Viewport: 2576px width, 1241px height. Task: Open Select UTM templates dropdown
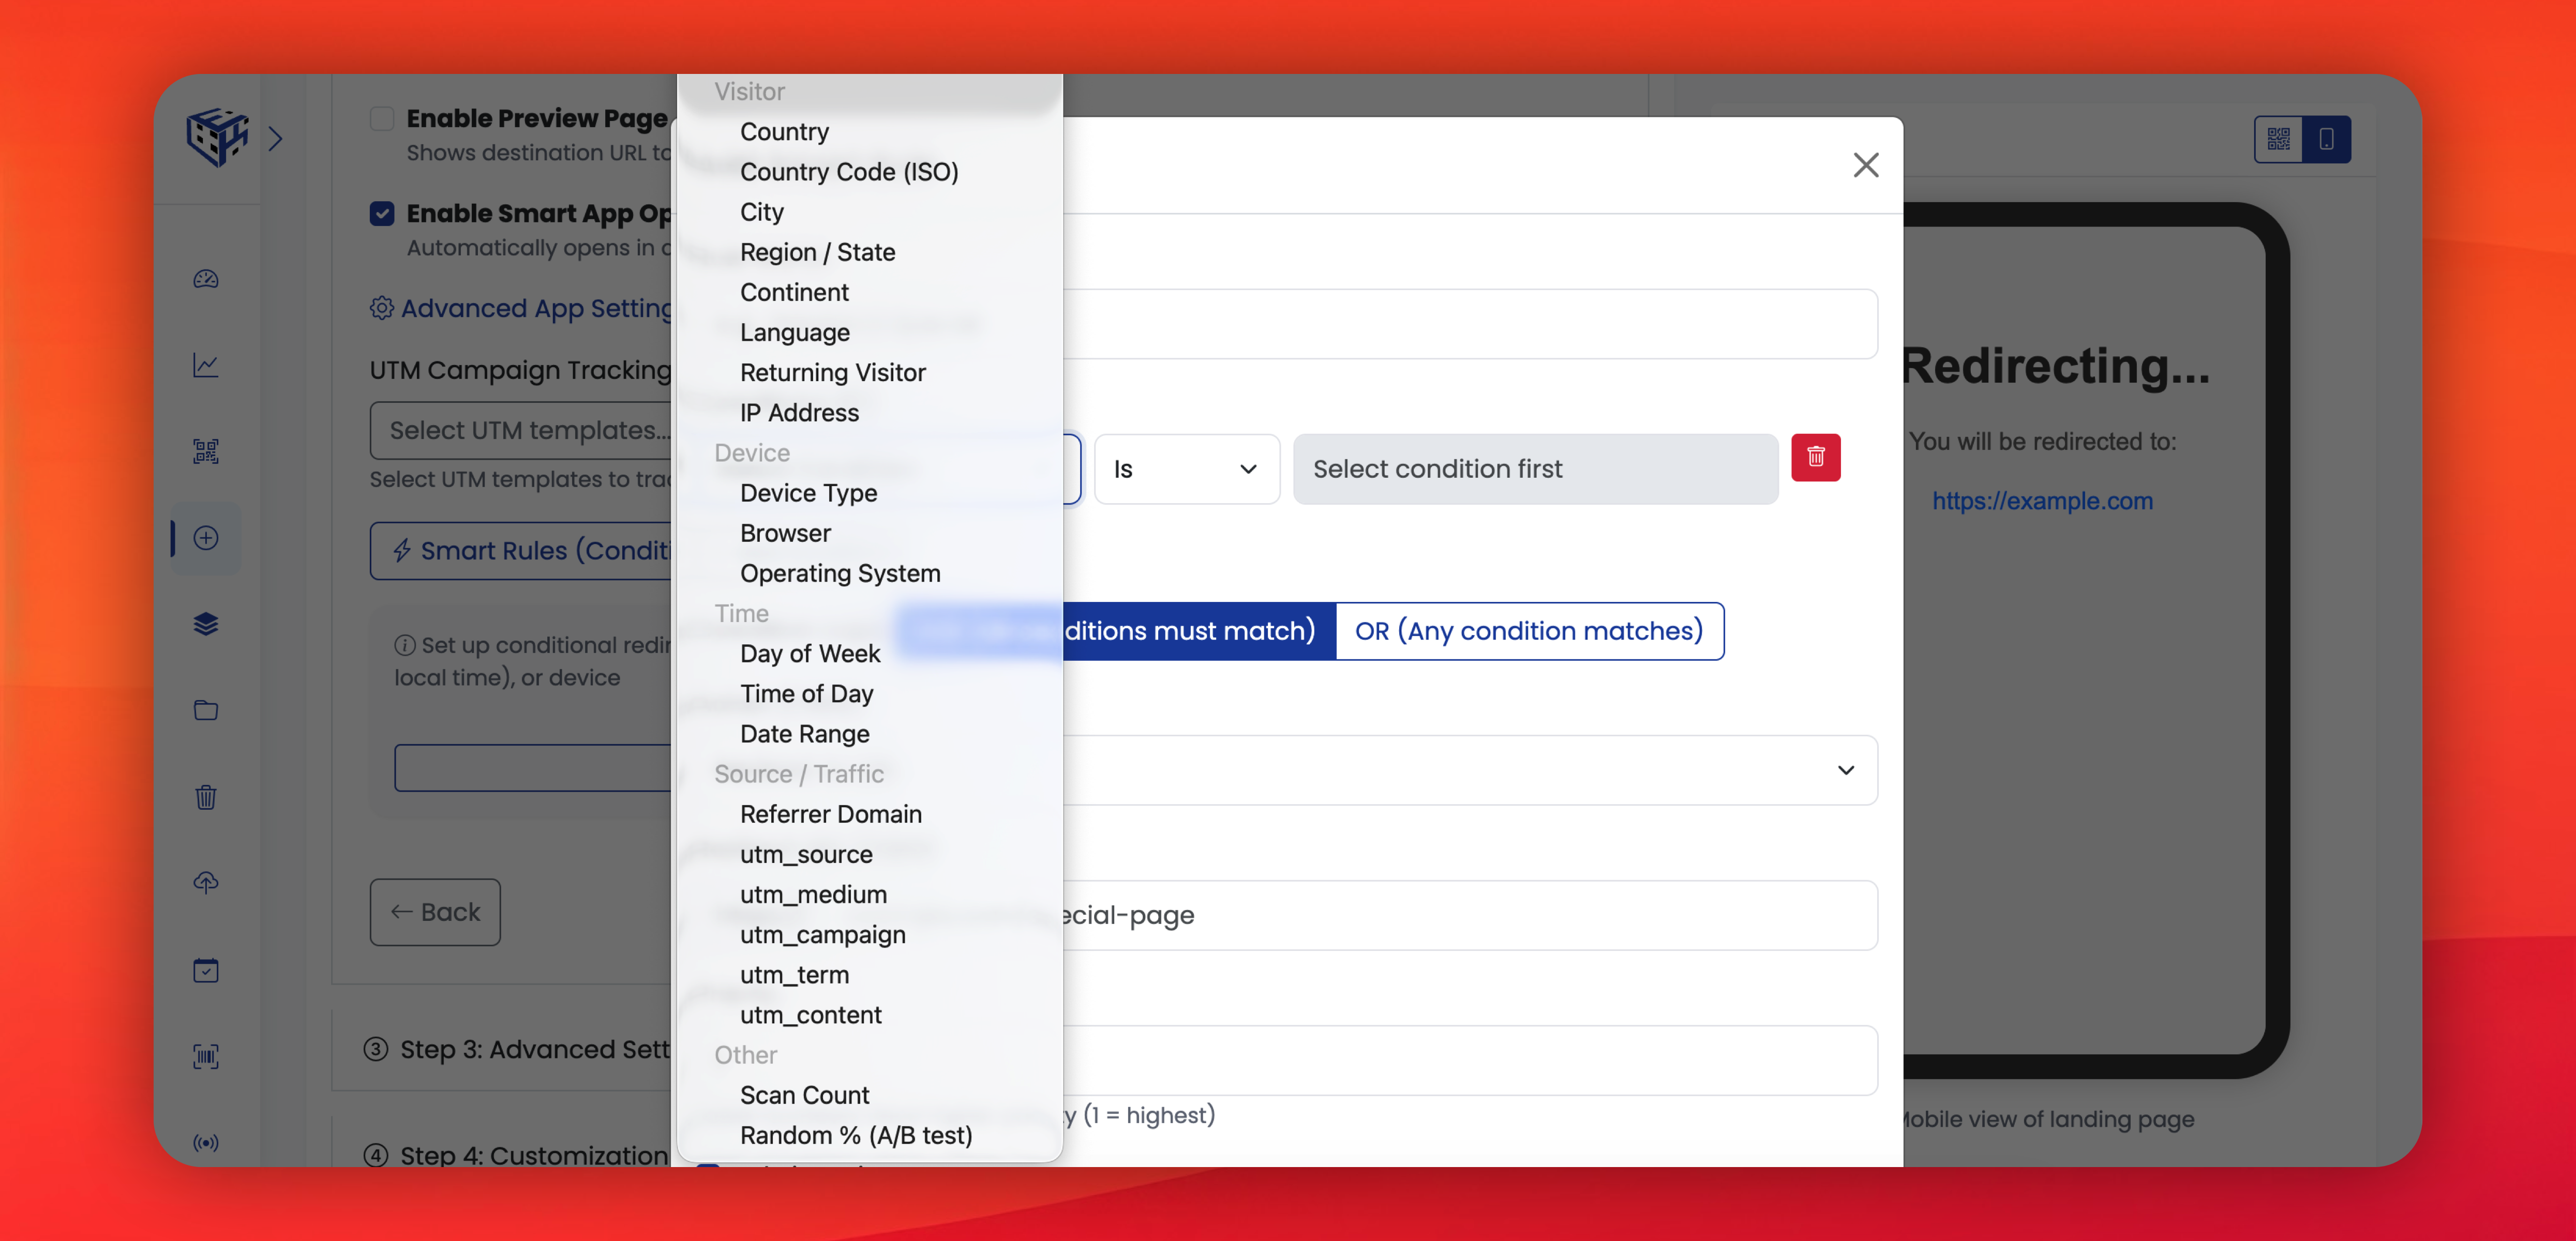point(522,430)
